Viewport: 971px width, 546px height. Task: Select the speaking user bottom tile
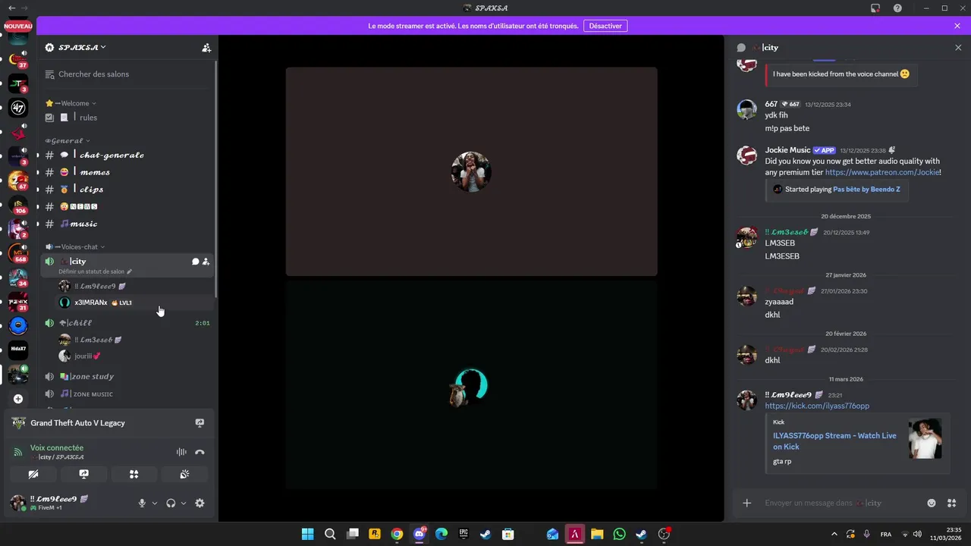(x=471, y=386)
